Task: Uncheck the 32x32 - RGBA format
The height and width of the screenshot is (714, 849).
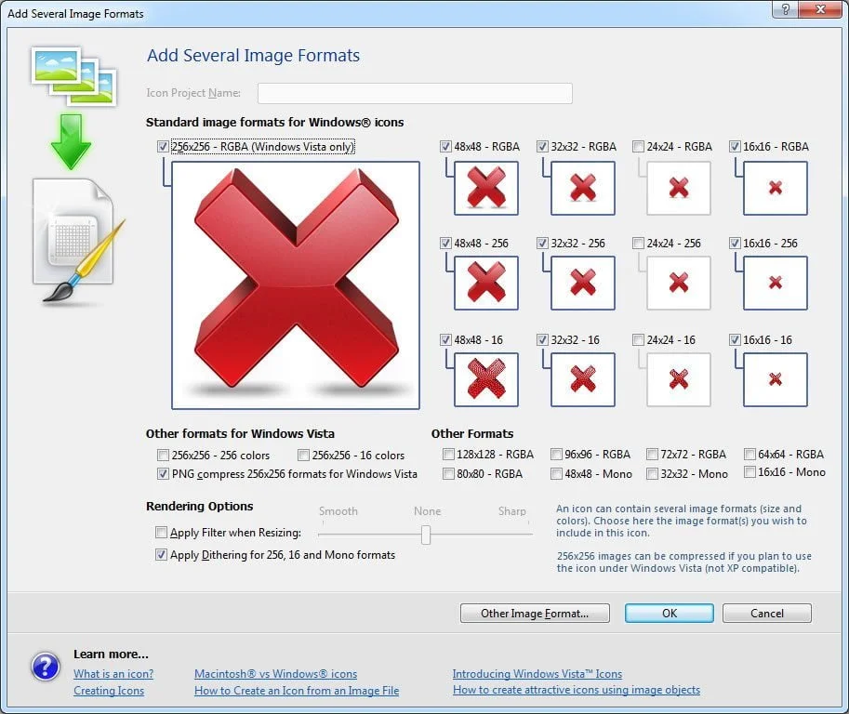Action: [542, 146]
